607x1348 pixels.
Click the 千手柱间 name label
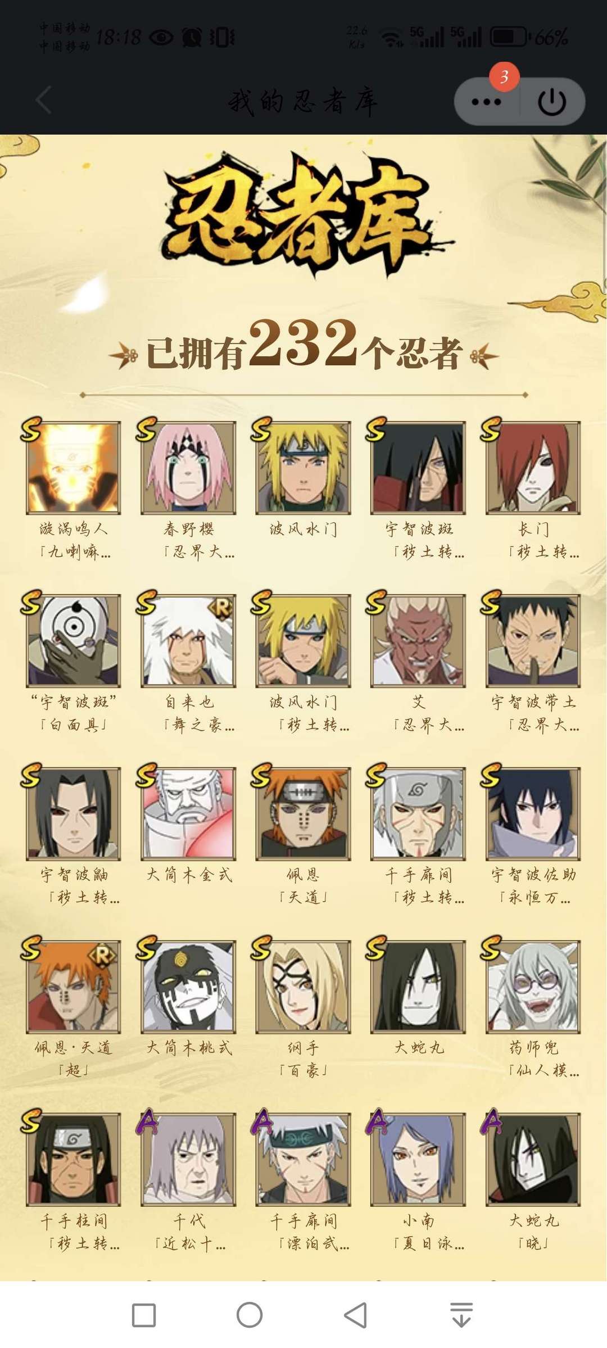click(74, 1220)
